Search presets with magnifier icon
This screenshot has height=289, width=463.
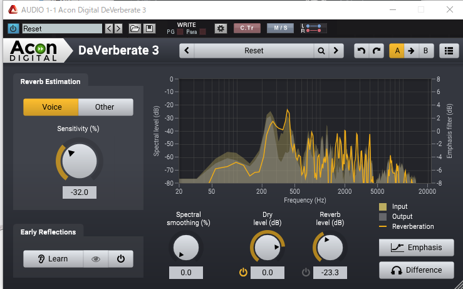tap(321, 51)
